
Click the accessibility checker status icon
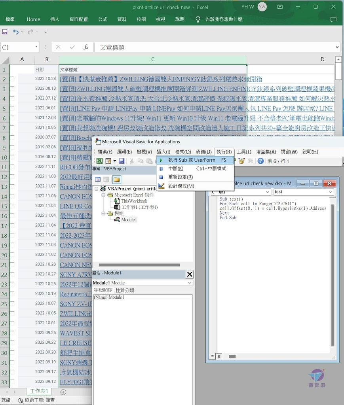click(21, 400)
